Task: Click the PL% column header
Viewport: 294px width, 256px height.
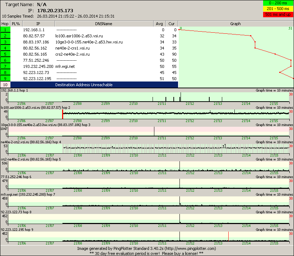Action: coord(16,24)
